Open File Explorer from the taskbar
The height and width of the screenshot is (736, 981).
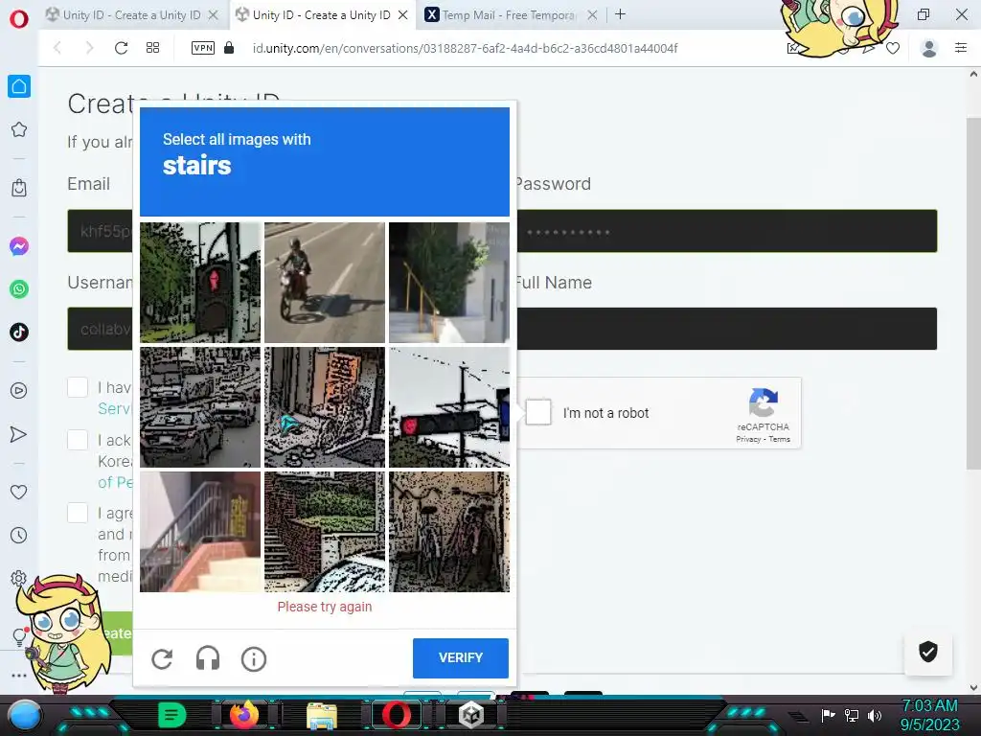[x=322, y=715]
